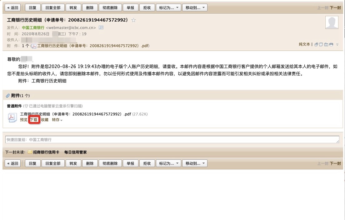
Task: Click 上一封 in the bottom toolbar
Action: point(323,163)
